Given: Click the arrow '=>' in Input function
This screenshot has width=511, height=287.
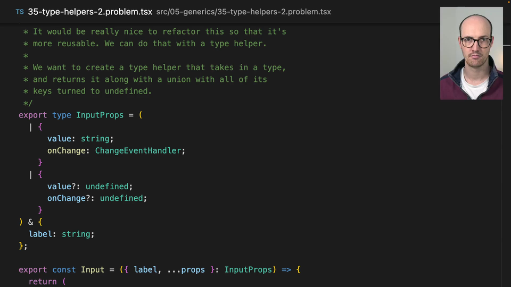Looking at the screenshot, I should tap(286, 269).
